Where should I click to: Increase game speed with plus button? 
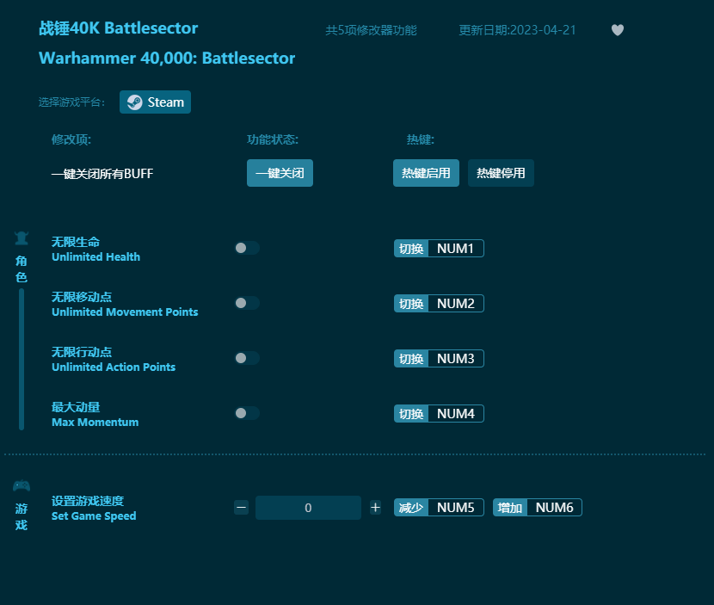tap(375, 508)
